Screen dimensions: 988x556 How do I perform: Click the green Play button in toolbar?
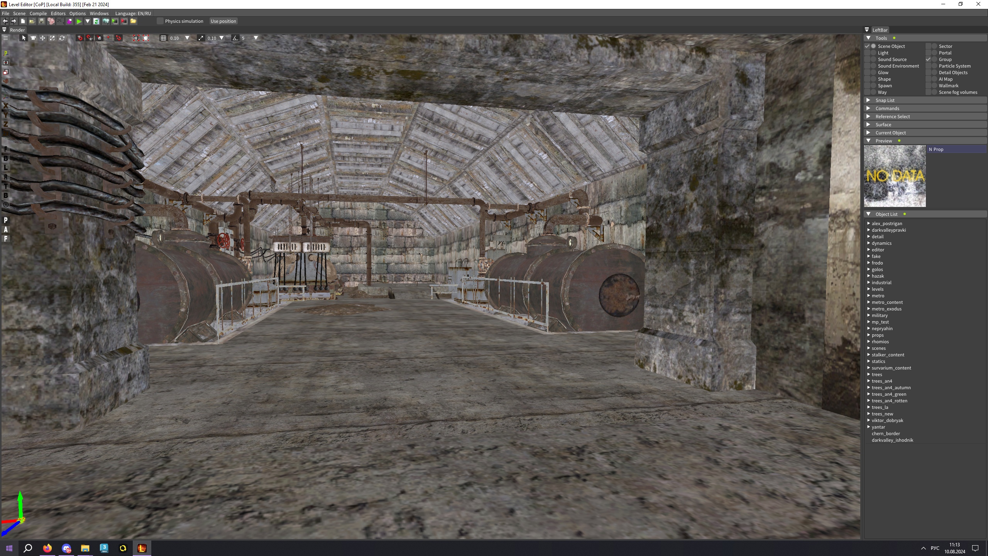click(x=79, y=21)
